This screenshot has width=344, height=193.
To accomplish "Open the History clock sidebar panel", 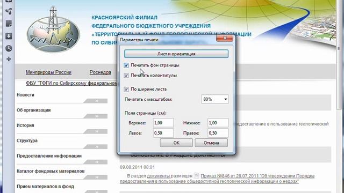I will [x=9, y=48].
